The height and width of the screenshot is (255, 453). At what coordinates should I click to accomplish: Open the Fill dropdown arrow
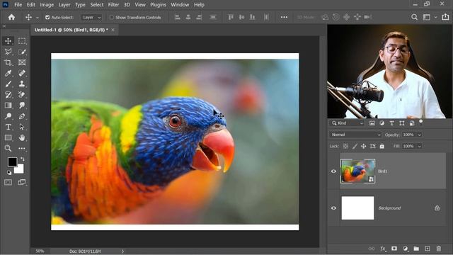click(420, 147)
